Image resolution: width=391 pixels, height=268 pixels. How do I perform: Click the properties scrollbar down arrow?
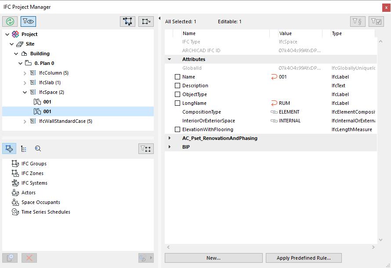coord(380,240)
